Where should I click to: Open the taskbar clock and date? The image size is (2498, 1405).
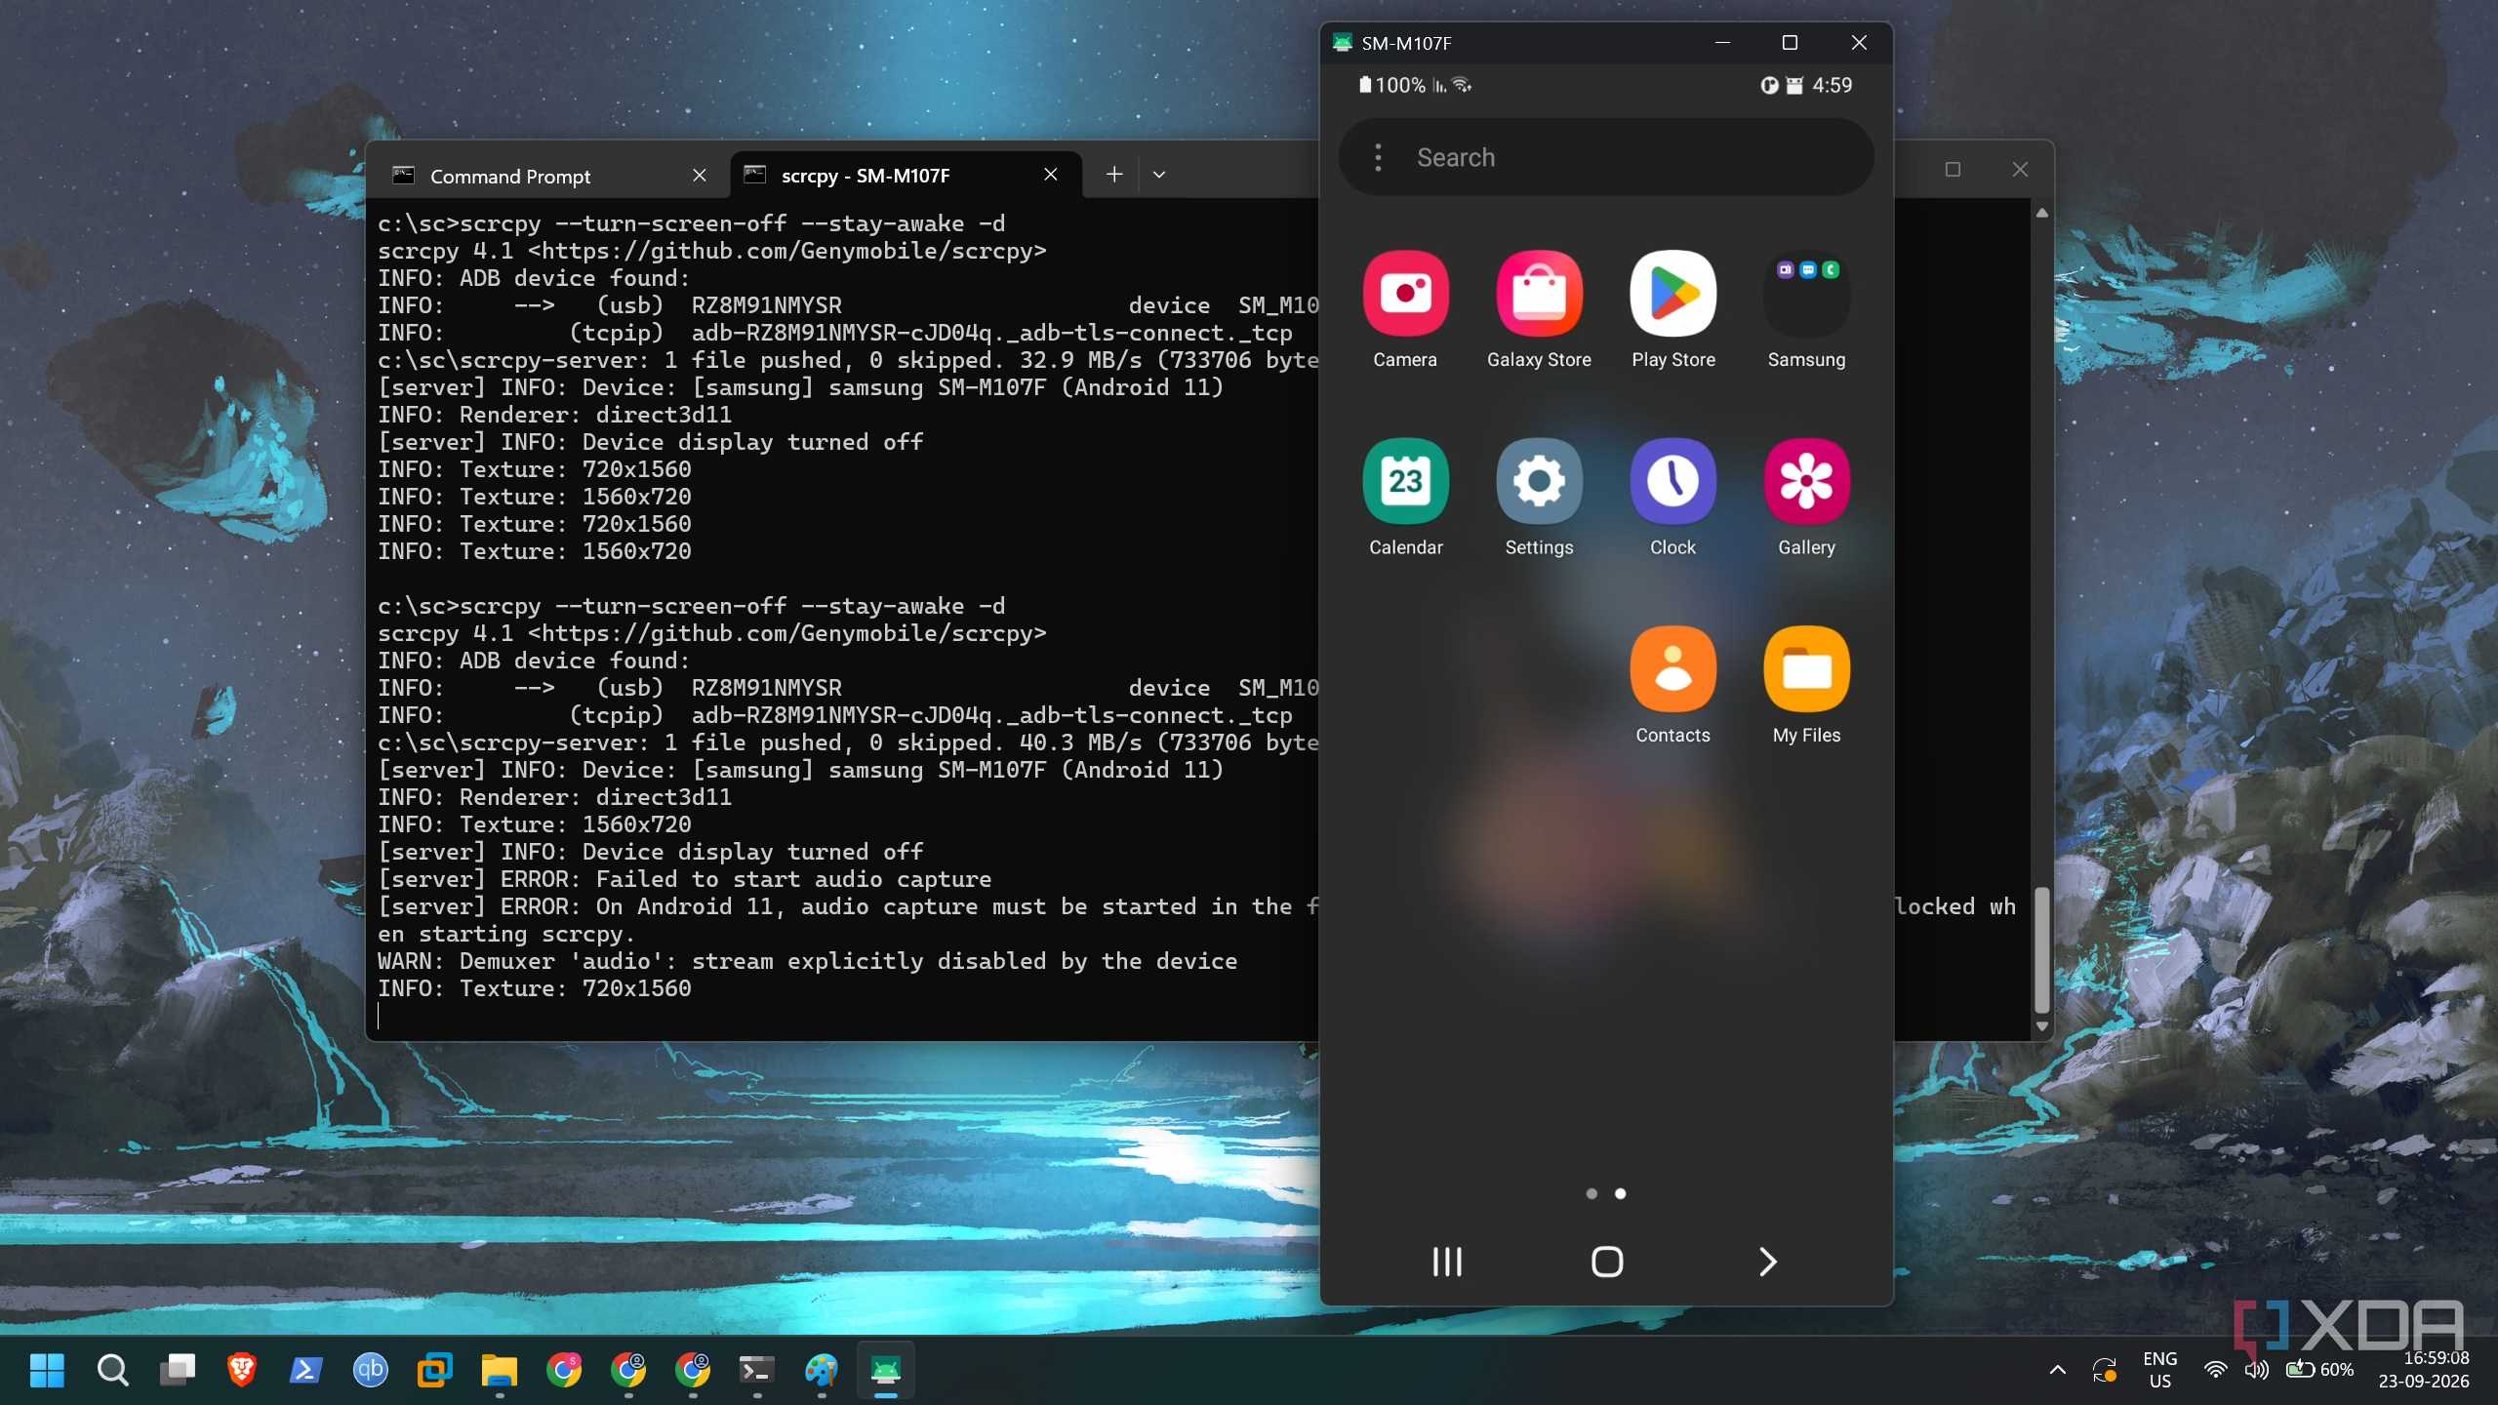(x=2424, y=1370)
